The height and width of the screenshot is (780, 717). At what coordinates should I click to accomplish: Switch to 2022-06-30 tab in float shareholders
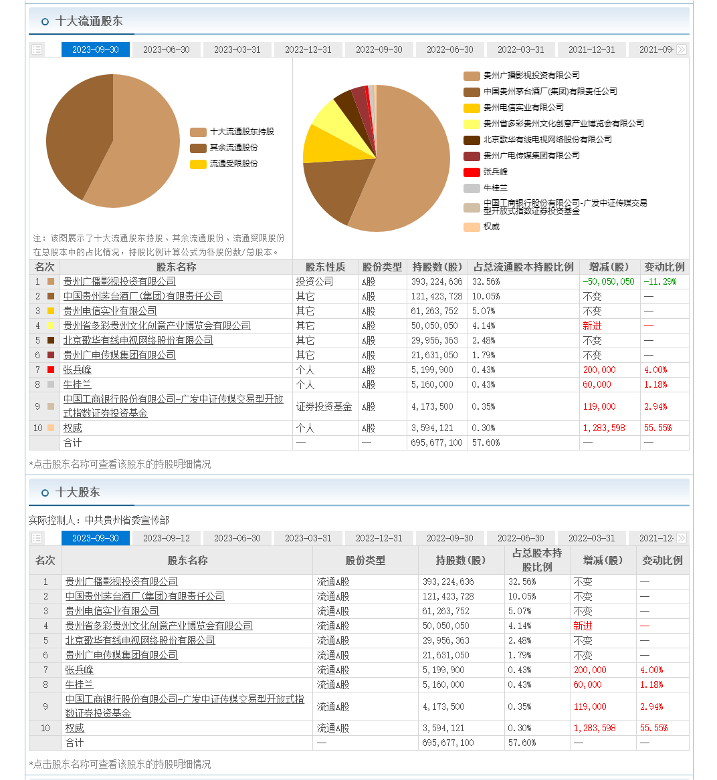pyautogui.click(x=449, y=49)
